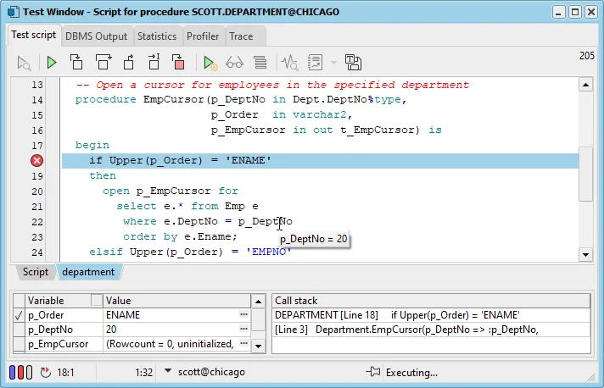Viewport: 604px width, 388px height.
Task: Click the stacked lines call stack icon
Action: tap(260, 63)
